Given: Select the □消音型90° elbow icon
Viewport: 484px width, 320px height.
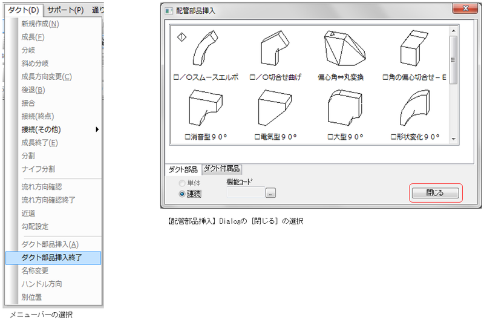Looking at the screenshot, I should (x=206, y=110).
